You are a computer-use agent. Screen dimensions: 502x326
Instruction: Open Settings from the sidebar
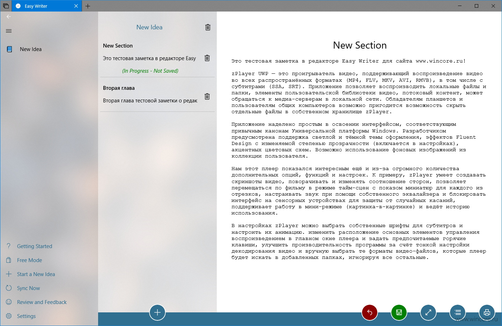click(26, 316)
